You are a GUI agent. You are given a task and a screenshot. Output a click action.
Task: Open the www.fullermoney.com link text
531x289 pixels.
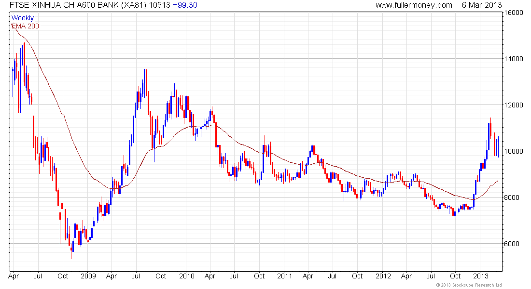click(414, 5)
